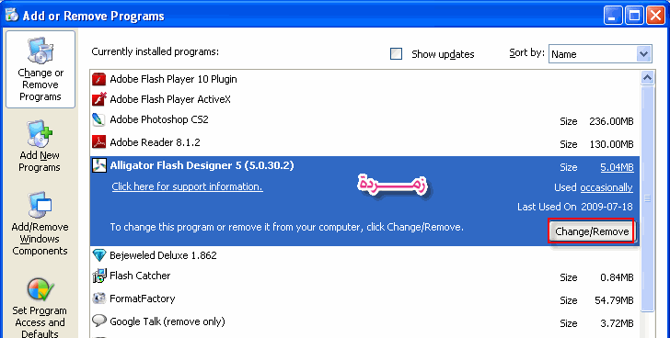Click the Bejeweled Deluxe gem icon
The width and height of the screenshot is (670, 338).
(98, 255)
